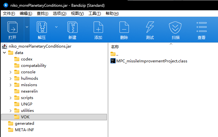Open the 查找(I) menu
Screen dimensions: 218x137
(x=43, y=14)
